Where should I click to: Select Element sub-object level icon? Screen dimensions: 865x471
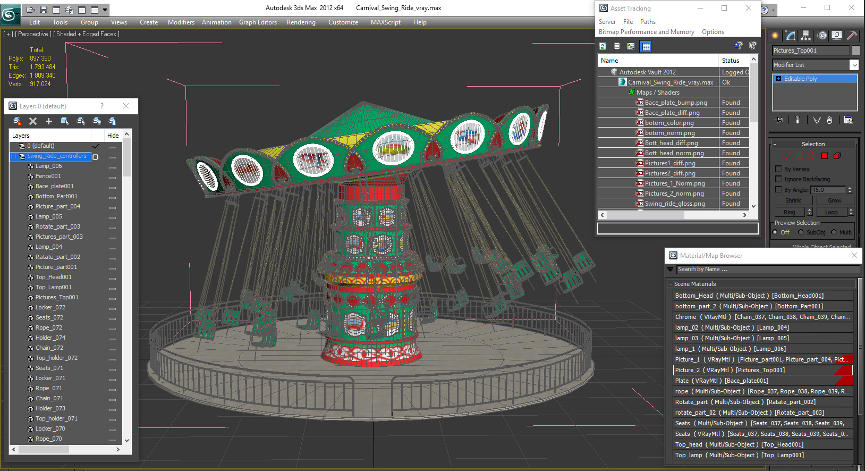click(837, 156)
